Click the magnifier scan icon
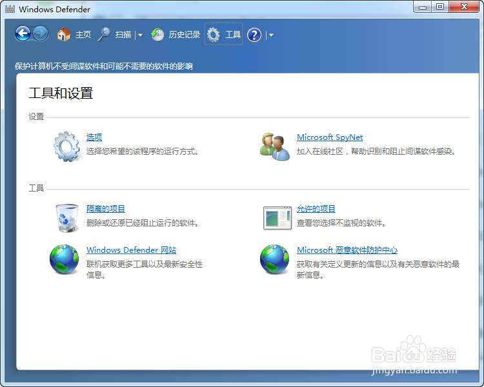484x387 pixels. (x=105, y=34)
